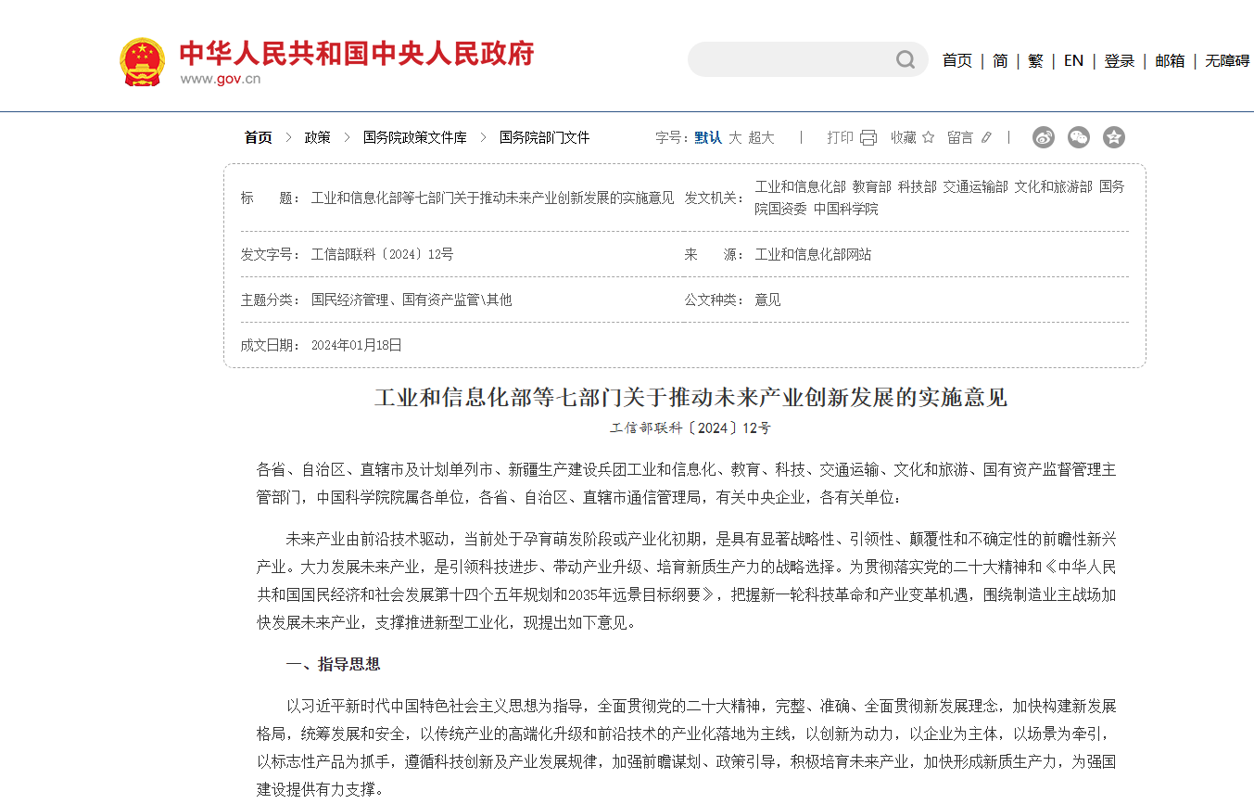
Task: Click the 登录 login link
Action: 1119,60
